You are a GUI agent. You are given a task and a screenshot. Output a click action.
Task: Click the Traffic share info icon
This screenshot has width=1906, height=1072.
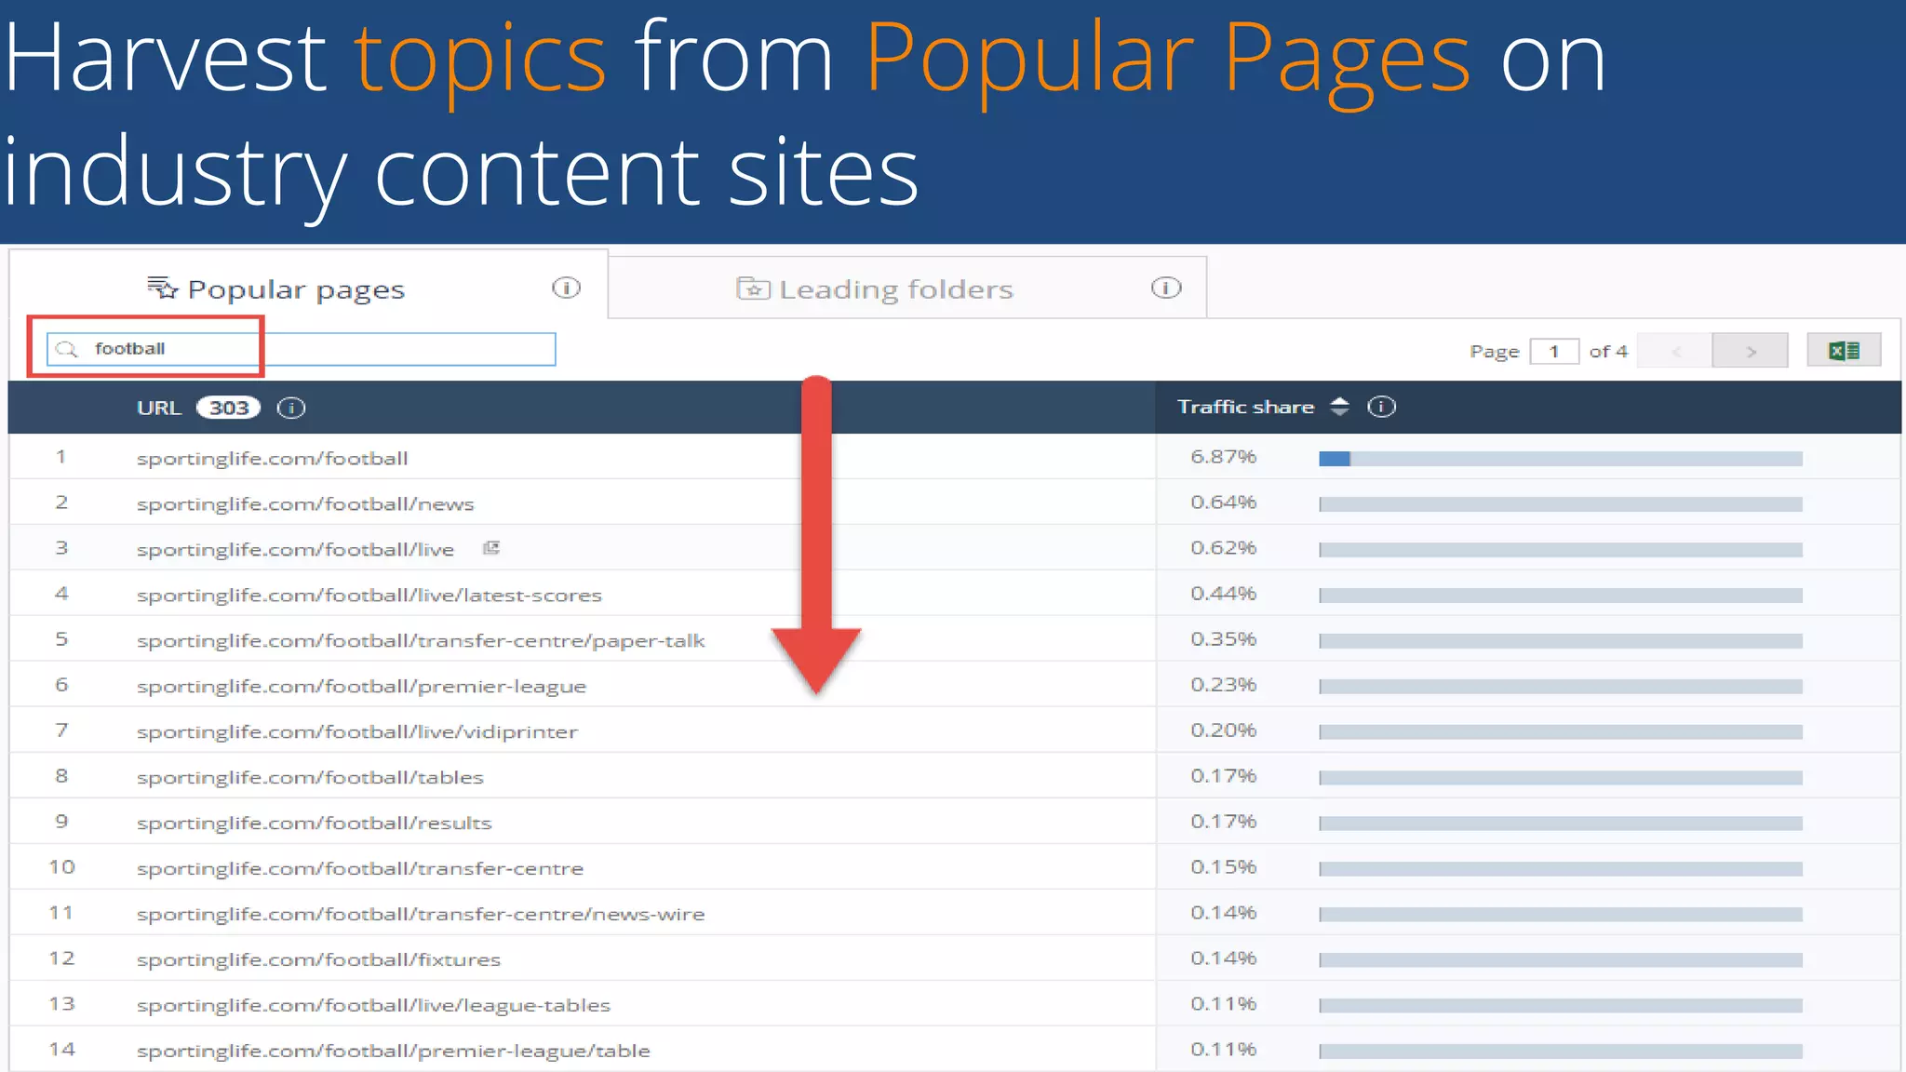pyautogui.click(x=1381, y=407)
